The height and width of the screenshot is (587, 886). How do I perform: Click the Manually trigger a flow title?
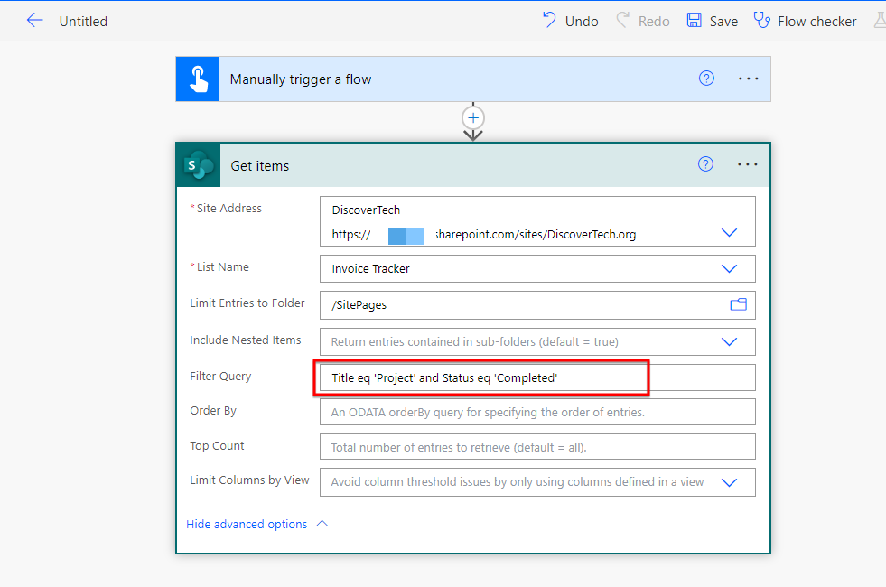[301, 79]
